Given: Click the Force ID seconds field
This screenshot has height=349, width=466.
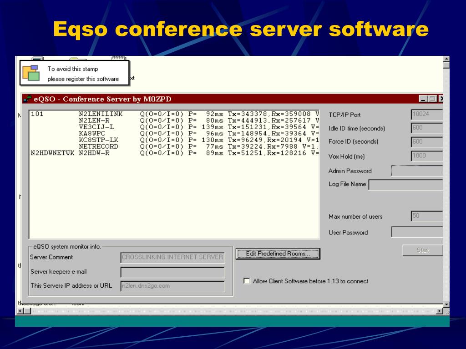Looking at the screenshot, I should click(x=427, y=142).
